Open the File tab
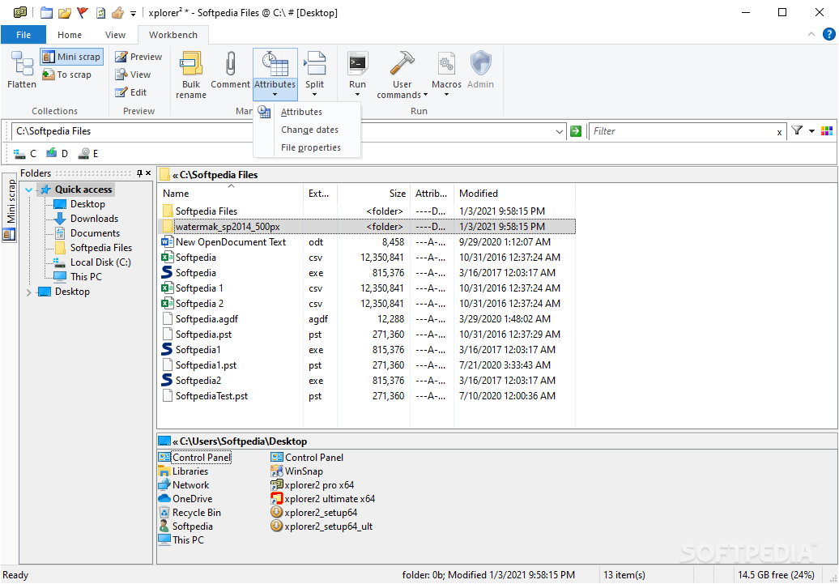The width and height of the screenshot is (839, 584). coord(23,35)
